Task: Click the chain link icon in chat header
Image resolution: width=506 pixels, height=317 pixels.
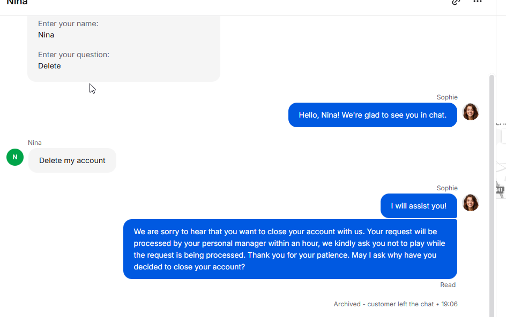Action: pyautogui.click(x=456, y=2)
